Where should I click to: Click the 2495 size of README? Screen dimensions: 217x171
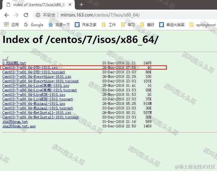[147, 63]
